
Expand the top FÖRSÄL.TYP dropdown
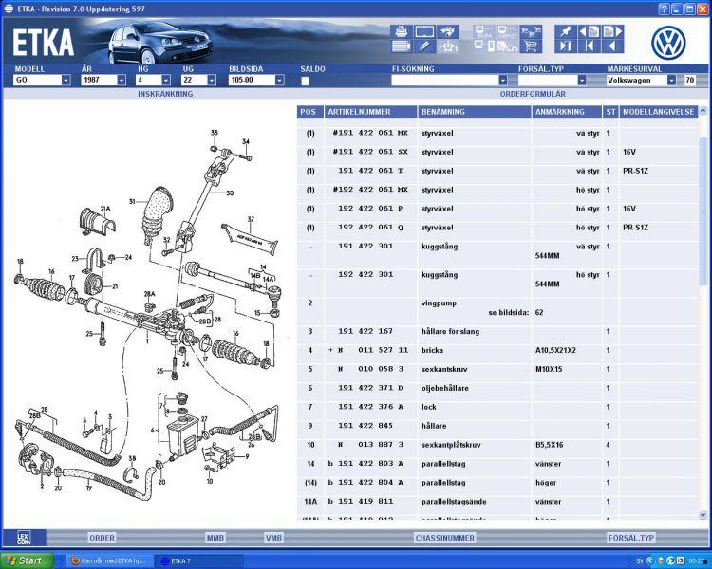[x=582, y=81]
